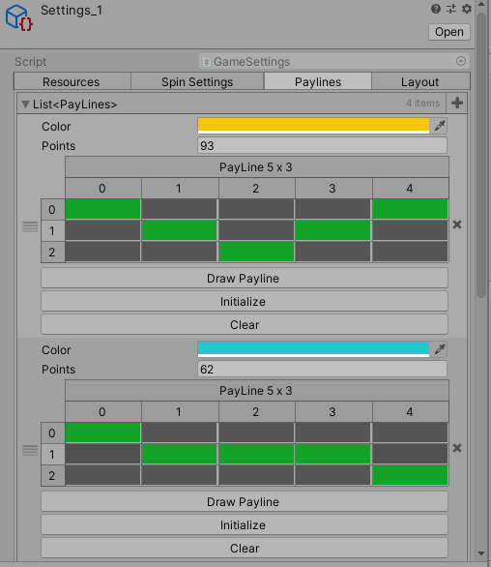Screen dimensions: 491x567
Task: Grab the reorder handle of the first payline
Action: 30,226
